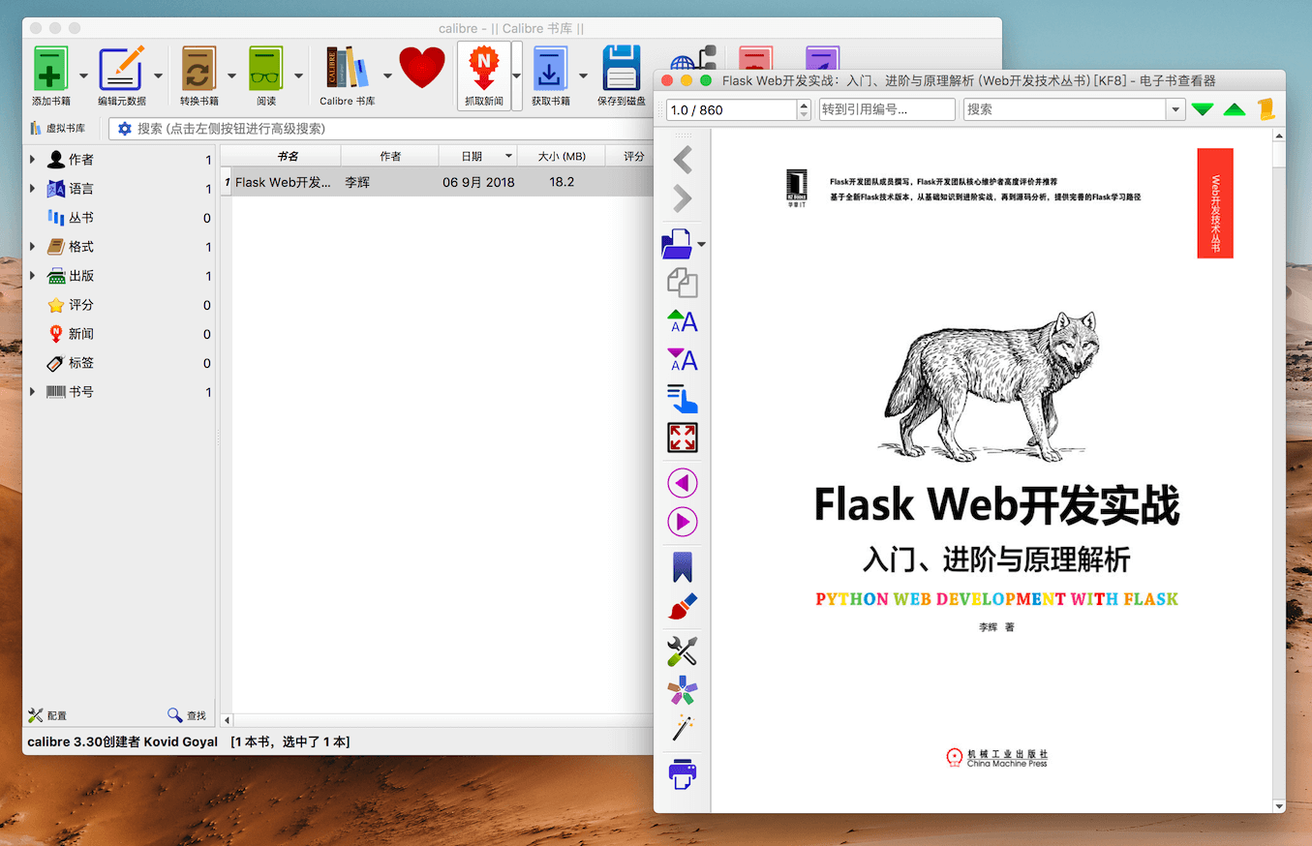Expand the 出版 (publisher) tree node

(x=32, y=276)
